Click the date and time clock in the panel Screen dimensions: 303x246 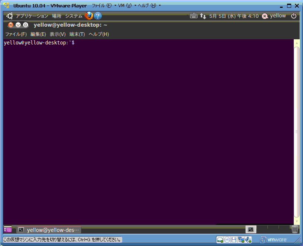(x=234, y=16)
